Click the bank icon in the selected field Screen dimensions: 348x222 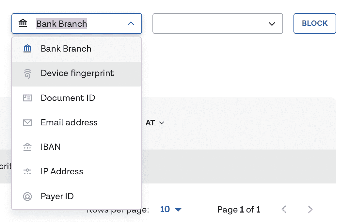click(x=23, y=24)
